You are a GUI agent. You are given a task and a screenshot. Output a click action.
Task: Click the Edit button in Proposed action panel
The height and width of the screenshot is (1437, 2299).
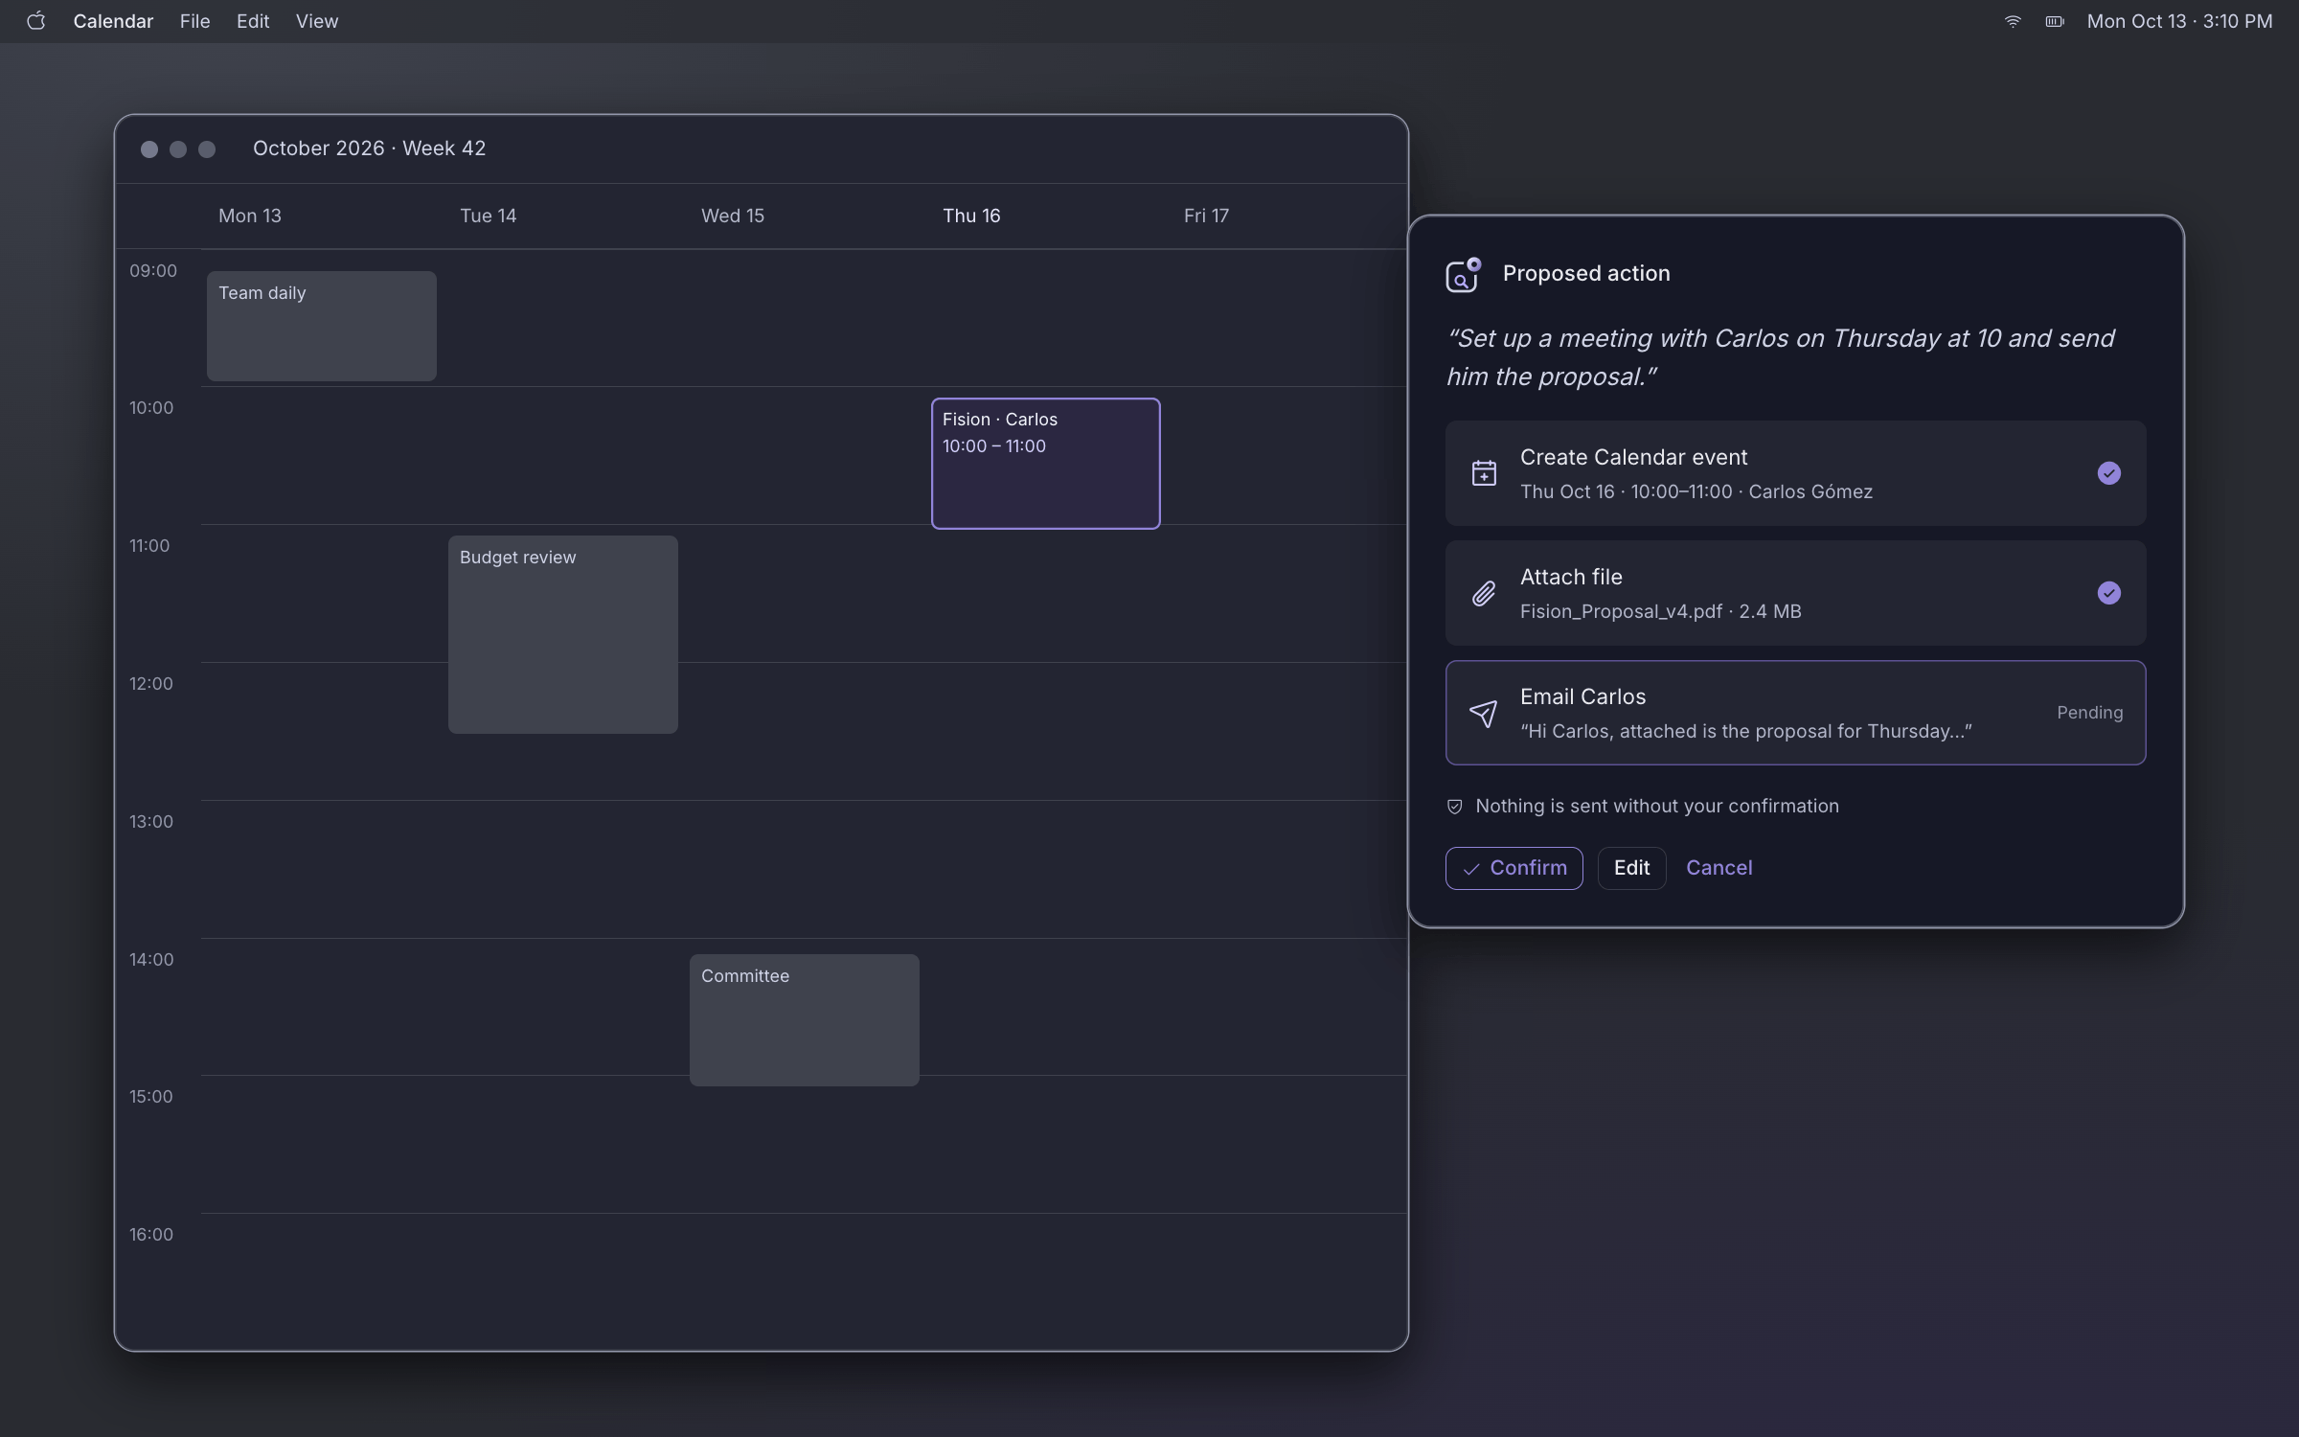[1631, 868]
